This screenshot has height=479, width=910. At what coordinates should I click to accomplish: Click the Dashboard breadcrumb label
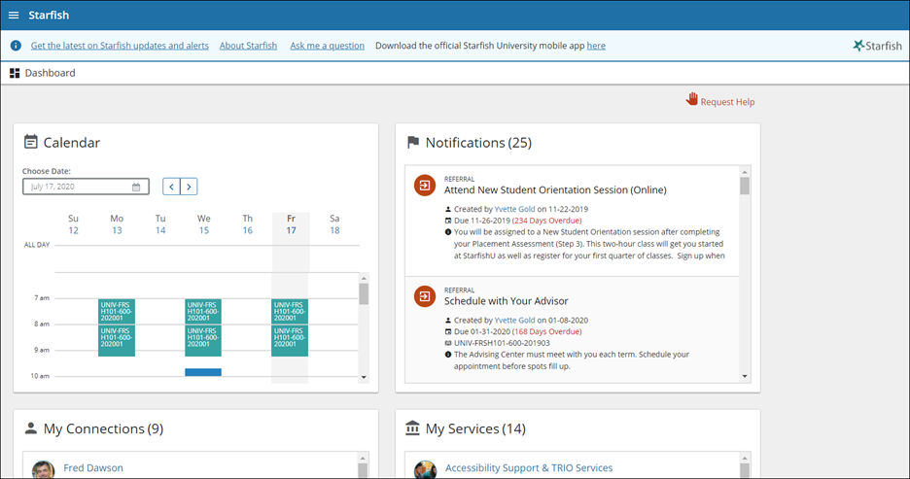click(50, 73)
